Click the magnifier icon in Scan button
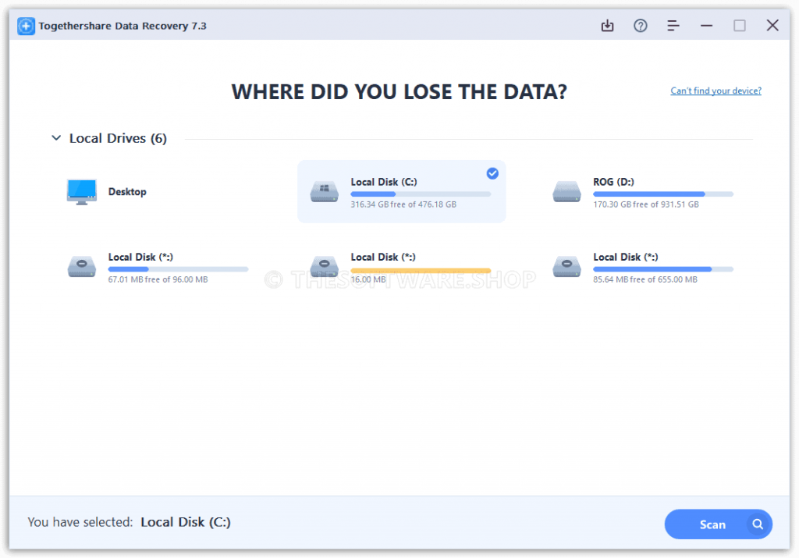The height and width of the screenshot is (558, 799). coord(758,524)
